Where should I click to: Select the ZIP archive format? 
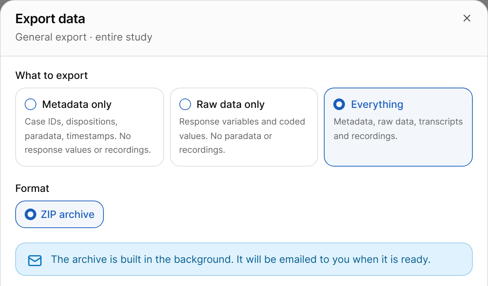click(60, 214)
